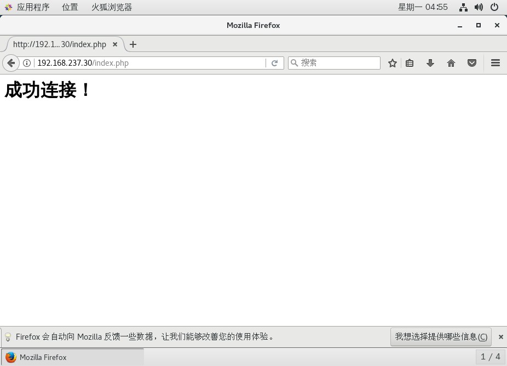Open the 火狐浏览器 app menu

pyautogui.click(x=112, y=7)
